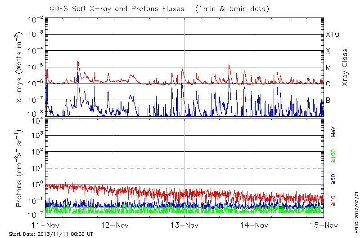The height and width of the screenshot is (238, 360).
Task: Click the C flare class label
Action: [328, 84]
